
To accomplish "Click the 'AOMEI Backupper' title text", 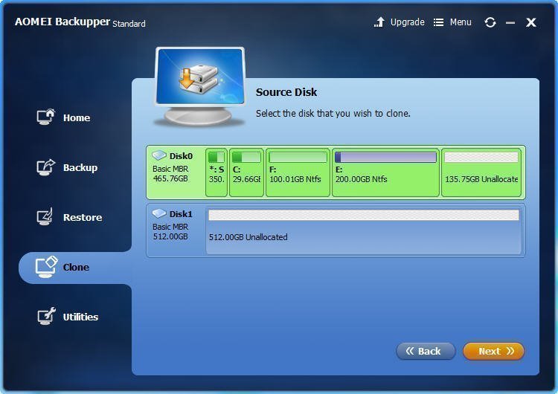I will coord(62,22).
